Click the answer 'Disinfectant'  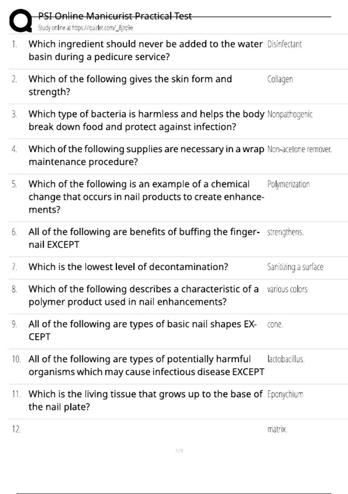[x=284, y=44]
